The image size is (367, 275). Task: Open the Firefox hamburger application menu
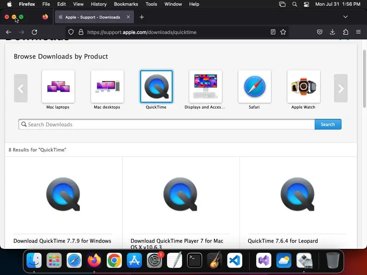coord(358,32)
